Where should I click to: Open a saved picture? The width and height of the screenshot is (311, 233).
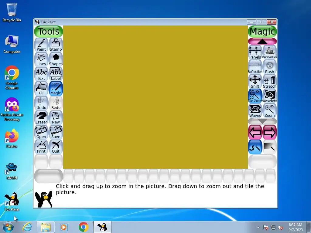(41, 132)
